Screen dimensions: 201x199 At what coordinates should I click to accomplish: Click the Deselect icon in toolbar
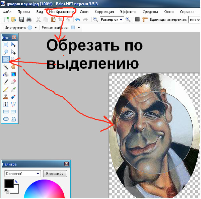click(68, 20)
